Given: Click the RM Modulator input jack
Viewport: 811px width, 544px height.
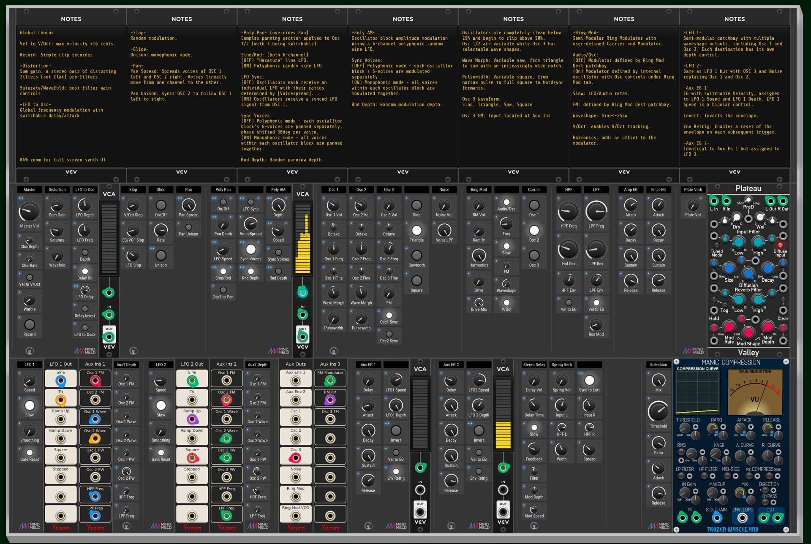Looking at the screenshot, I should point(330,381).
